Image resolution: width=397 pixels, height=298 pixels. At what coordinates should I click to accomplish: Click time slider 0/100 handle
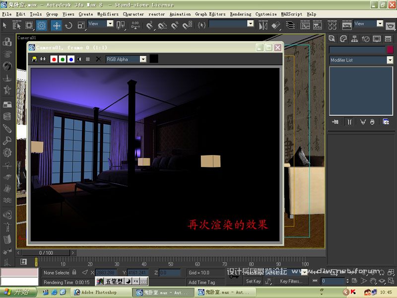tap(46, 253)
